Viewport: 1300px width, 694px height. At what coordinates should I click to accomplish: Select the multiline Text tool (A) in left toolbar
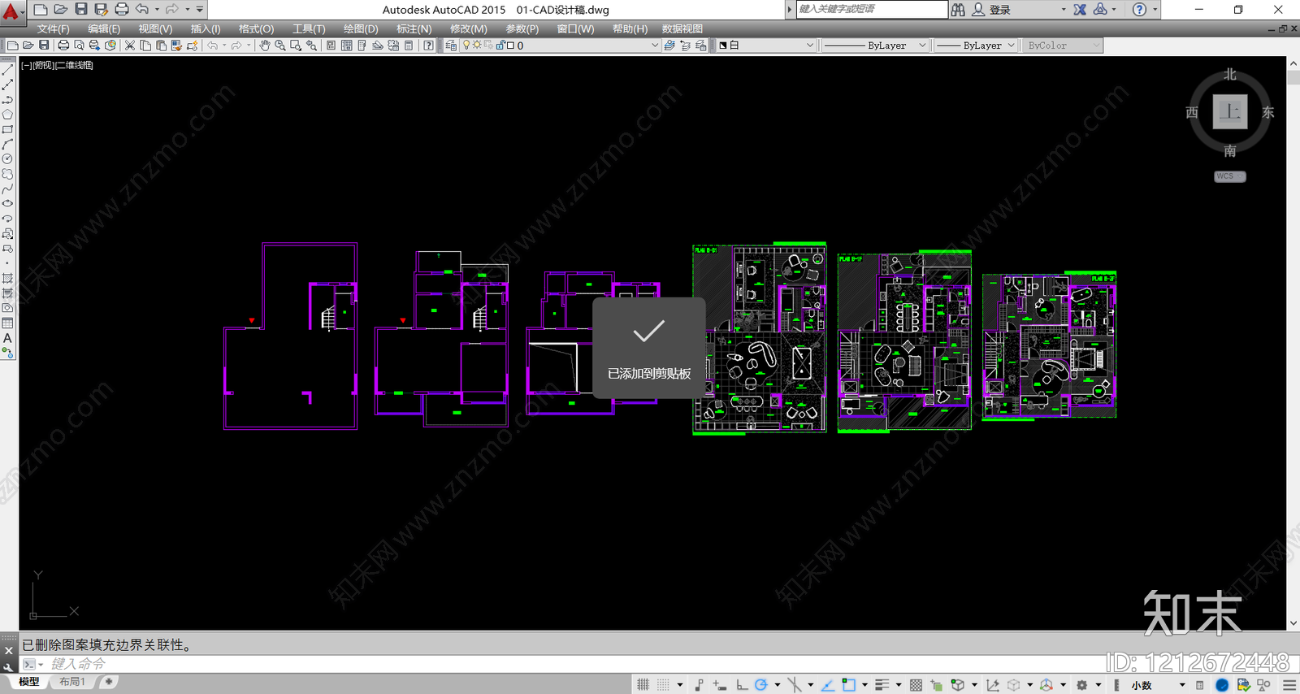pos(7,338)
